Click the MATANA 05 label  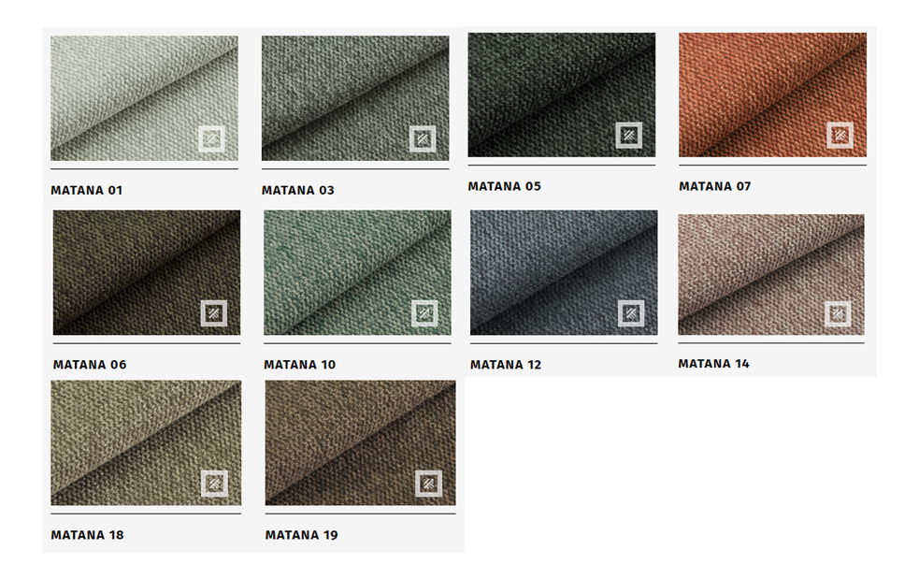[x=505, y=186]
